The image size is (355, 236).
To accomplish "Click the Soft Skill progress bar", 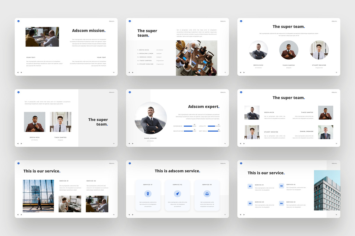I will click(x=214, y=131).
